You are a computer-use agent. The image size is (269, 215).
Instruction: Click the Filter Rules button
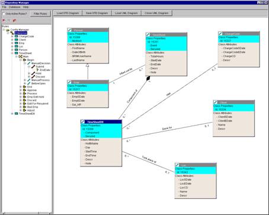click(40, 14)
